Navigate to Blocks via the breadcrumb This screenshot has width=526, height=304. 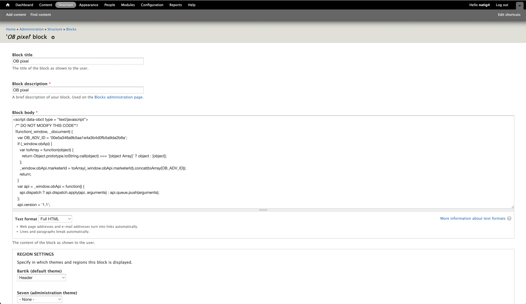tap(71, 29)
